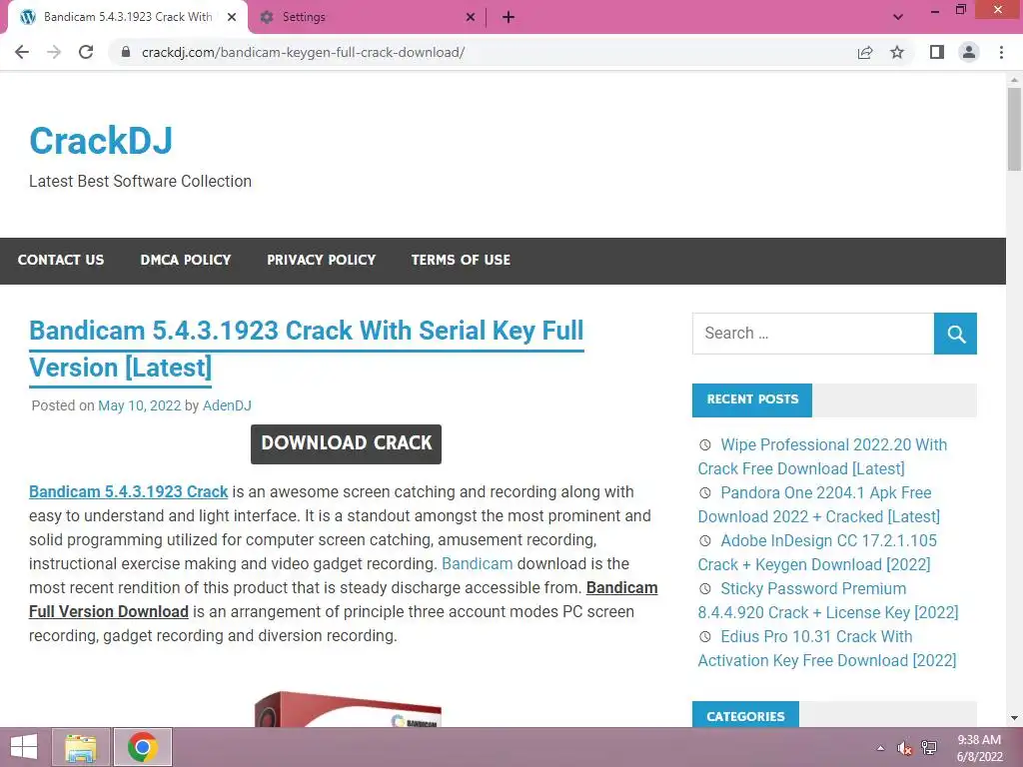Expand the tab search dropdown arrow
1023x767 pixels.
(x=898, y=17)
